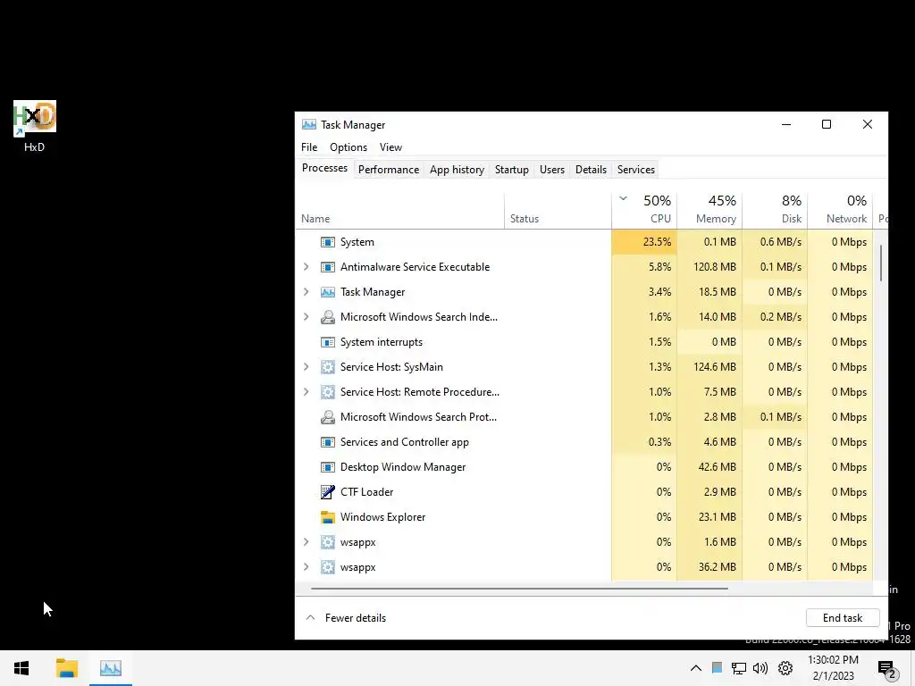
Task: Expand Service Host: Remote Procedure group
Action: [306, 392]
